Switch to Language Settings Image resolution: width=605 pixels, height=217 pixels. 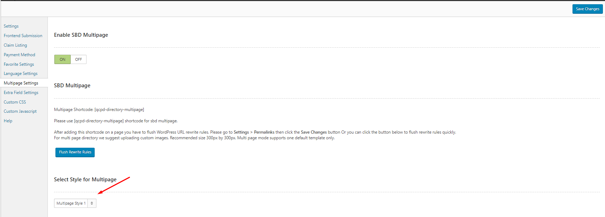pyautogui.click(x=20, y=74)
